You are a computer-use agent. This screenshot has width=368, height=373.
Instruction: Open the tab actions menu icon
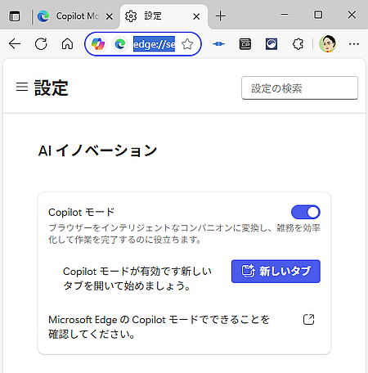click(x=15, y=16)
